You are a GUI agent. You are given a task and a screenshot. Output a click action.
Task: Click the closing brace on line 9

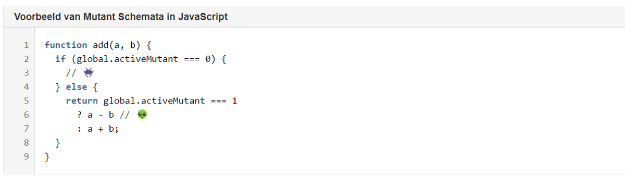click(47, 156)
